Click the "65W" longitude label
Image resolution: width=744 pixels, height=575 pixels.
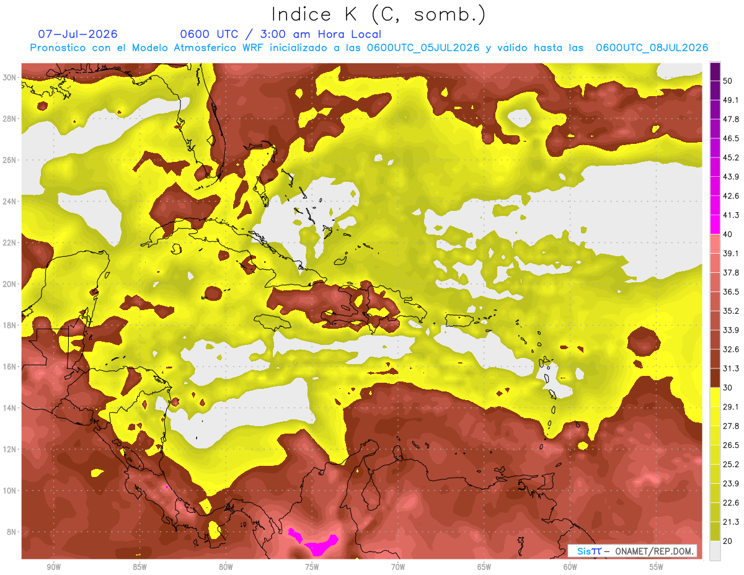tap(484, 567)
